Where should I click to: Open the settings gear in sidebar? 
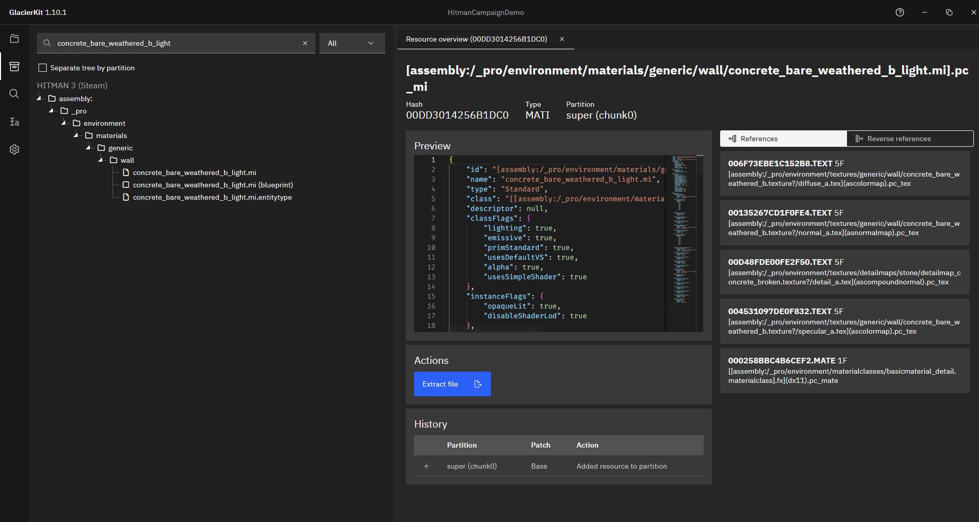tap(14, 149)
